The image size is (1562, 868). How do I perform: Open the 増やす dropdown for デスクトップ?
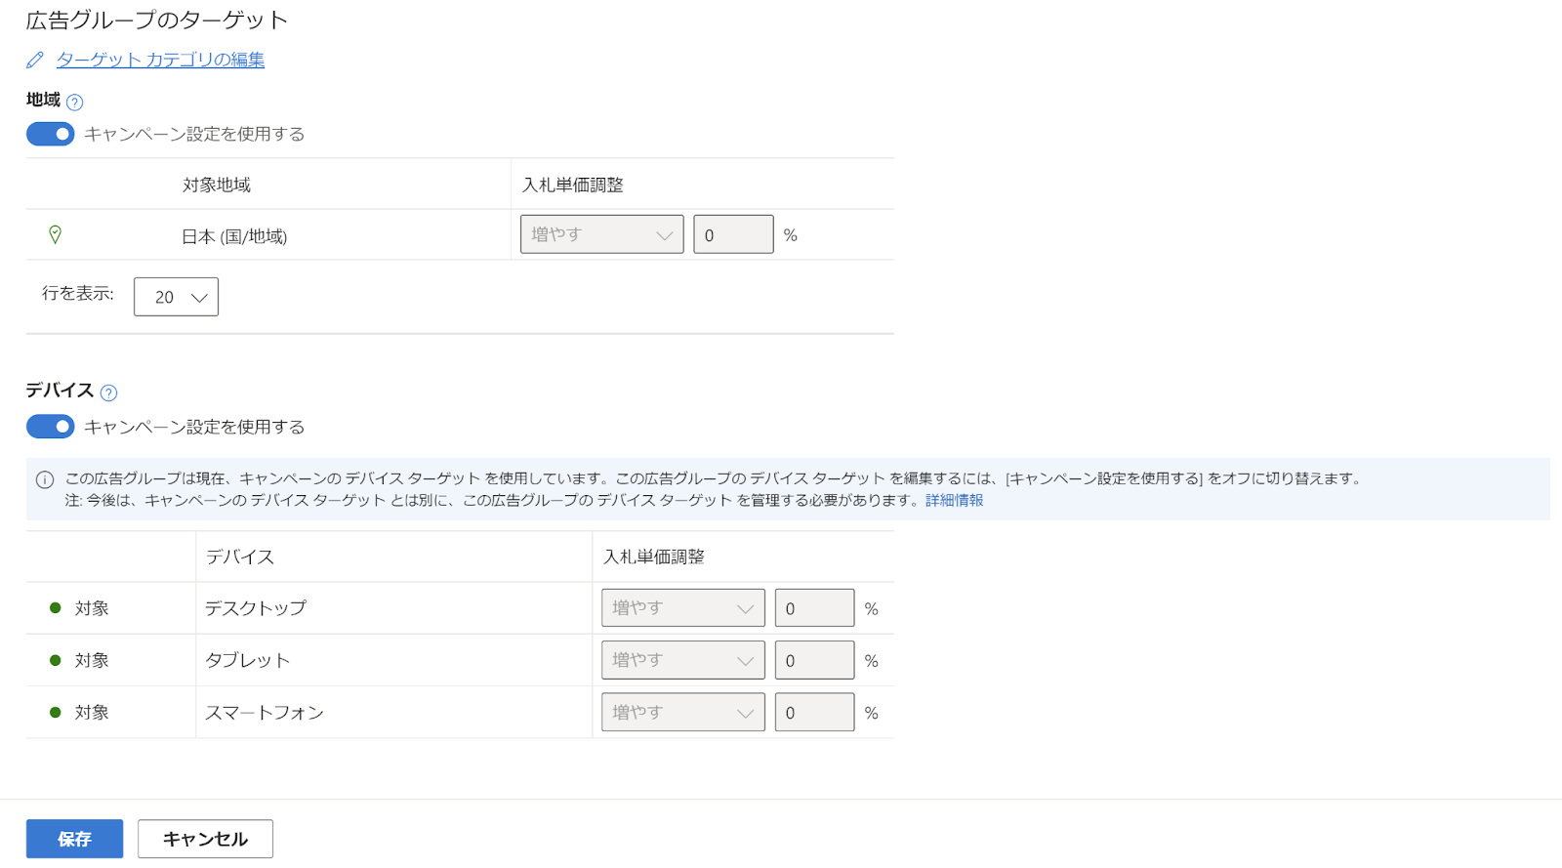point(682,607)
